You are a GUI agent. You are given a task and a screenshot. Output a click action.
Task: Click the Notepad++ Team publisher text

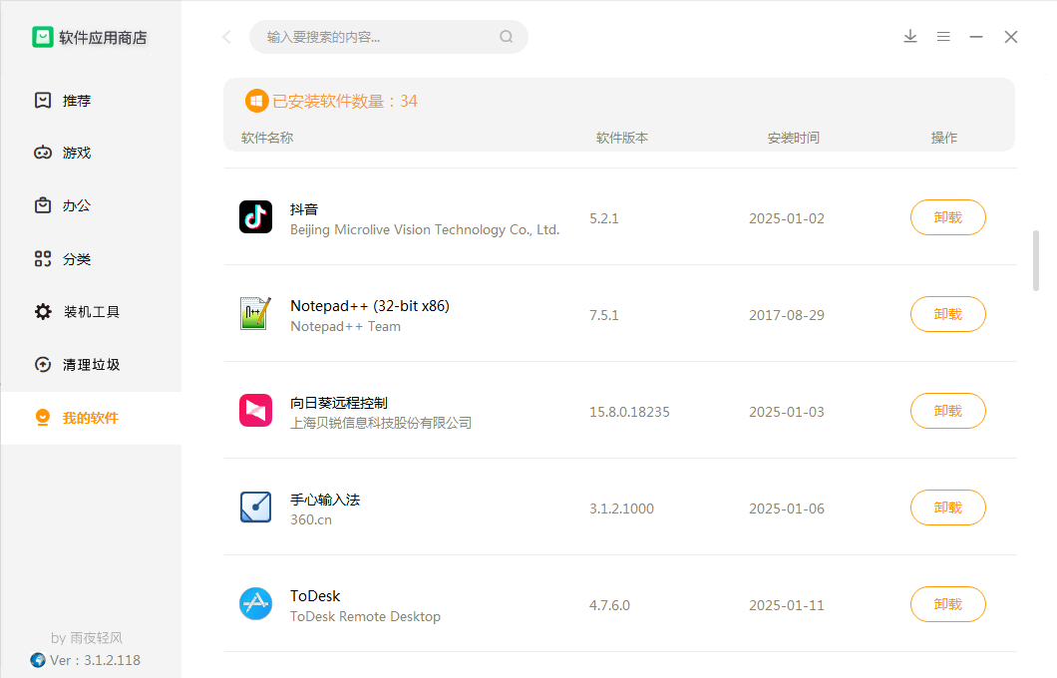[x=345, y=326]
